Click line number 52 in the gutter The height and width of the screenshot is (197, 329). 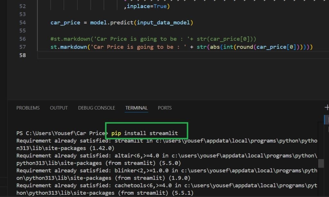[x=31, y=6]
